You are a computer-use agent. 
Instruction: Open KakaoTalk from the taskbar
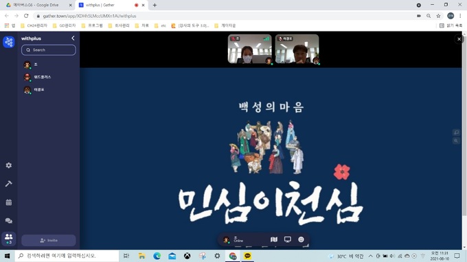247,256
